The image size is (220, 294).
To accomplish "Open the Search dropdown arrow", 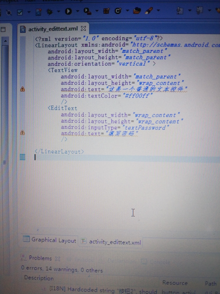I will tap(158, 10).
